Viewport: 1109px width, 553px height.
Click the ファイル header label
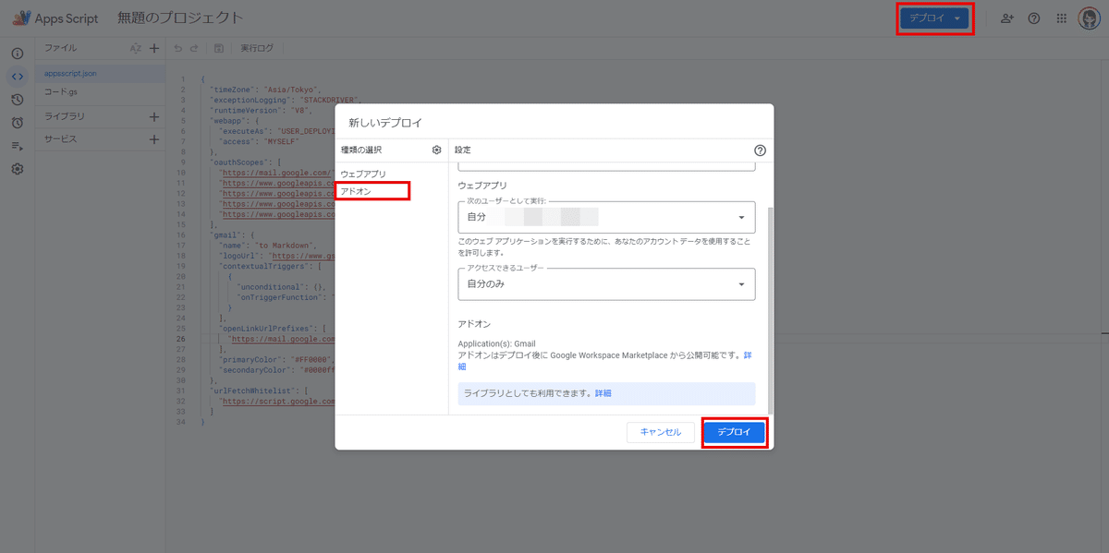click(61, 48)
